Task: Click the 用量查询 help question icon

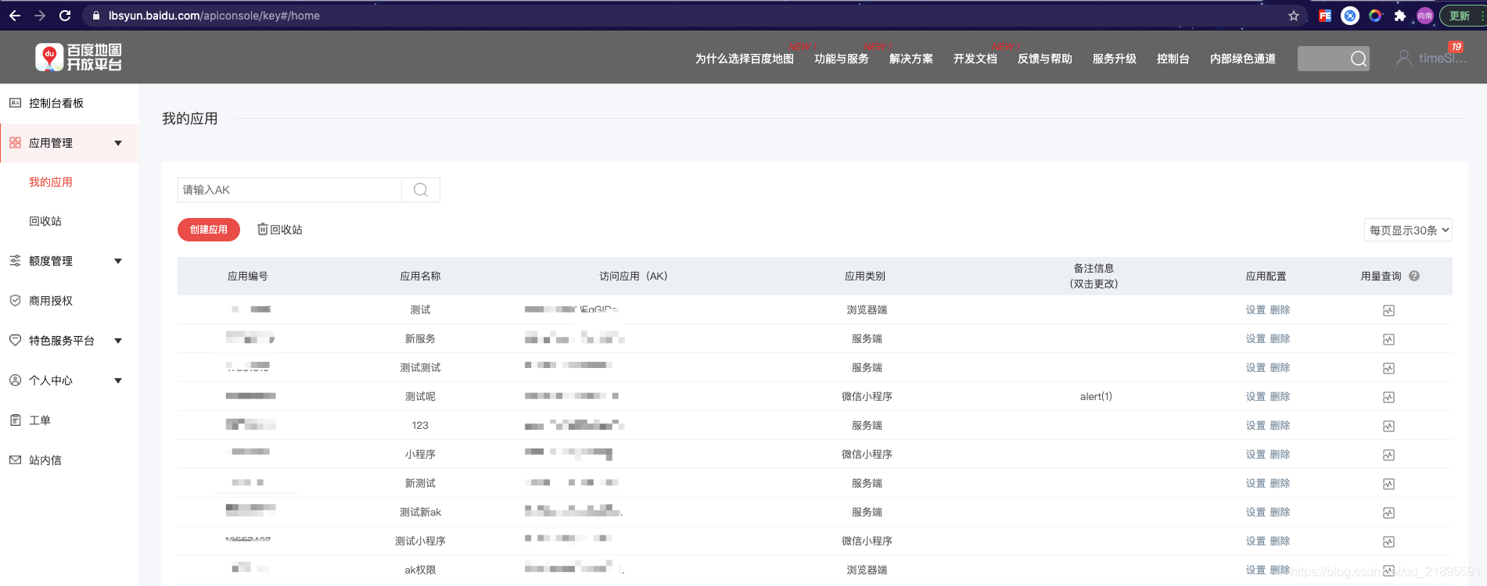Action: (x=1414, y=276)
